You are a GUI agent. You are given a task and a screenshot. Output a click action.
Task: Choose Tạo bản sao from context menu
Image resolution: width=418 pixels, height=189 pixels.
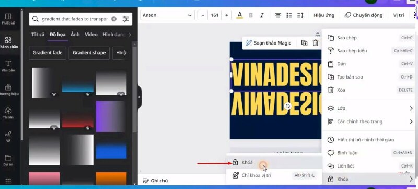coord(370,77)
